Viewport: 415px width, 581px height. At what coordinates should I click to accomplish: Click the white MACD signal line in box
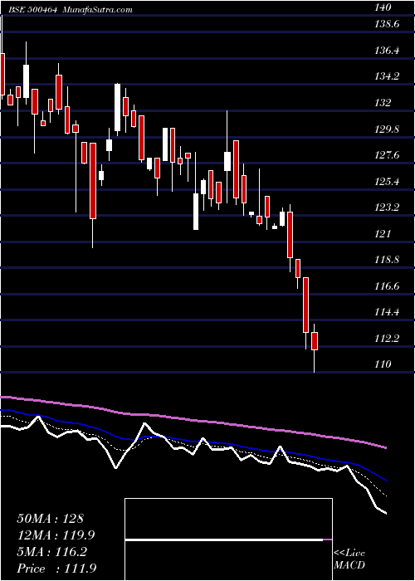pyautogui.click(x=224, y=540)
